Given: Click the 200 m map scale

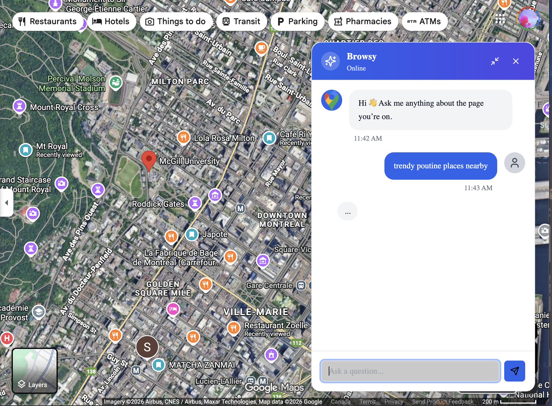Looking at the screenshot, I should (509, 402).
